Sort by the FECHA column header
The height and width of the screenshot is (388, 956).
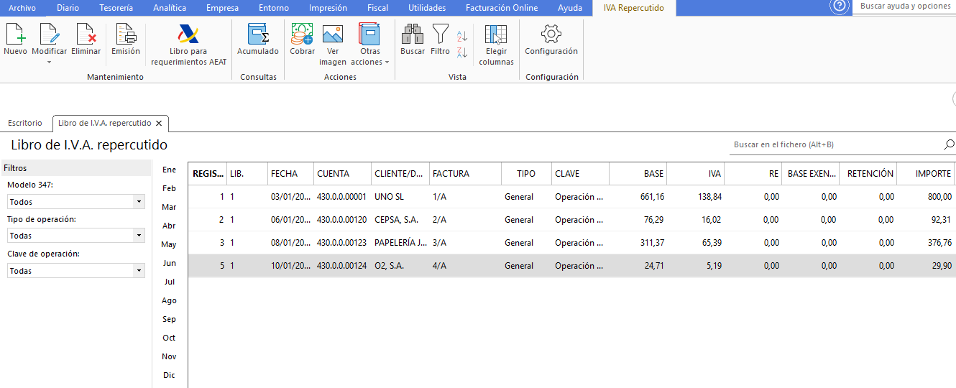[x=290, y=173]
